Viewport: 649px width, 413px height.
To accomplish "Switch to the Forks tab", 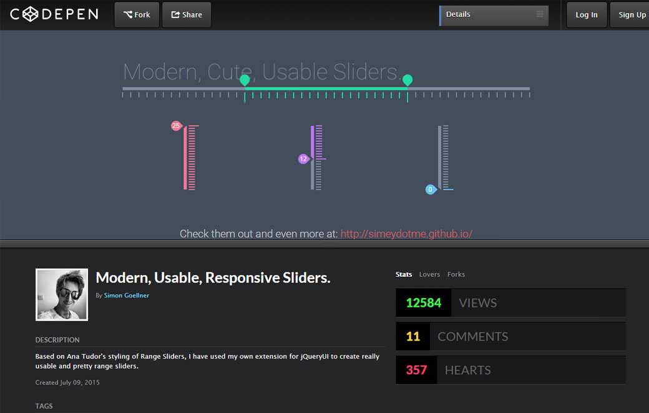I will pyautogui.click(x=456, y=274).
